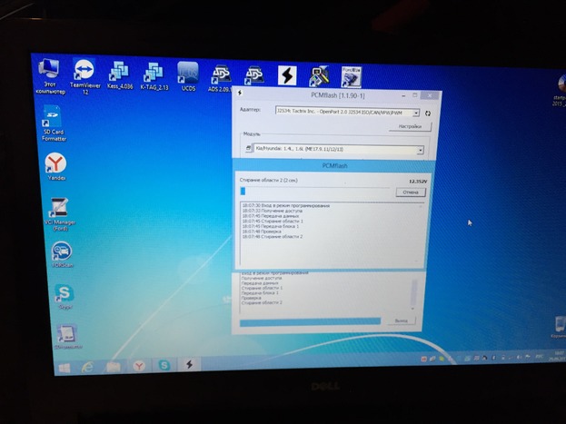This screenshot has height=424, width=566.
Task: Launch VCI Manager (Ford) shortcut
Action: coord(58,210)
